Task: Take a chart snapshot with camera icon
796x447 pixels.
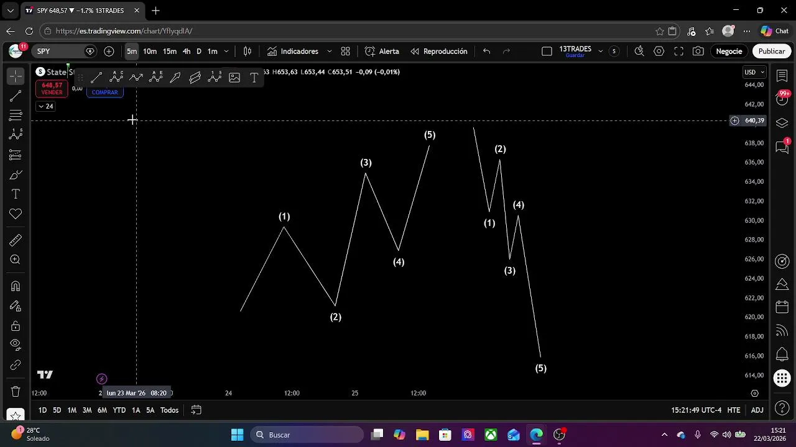Action: tap(698, 52)
